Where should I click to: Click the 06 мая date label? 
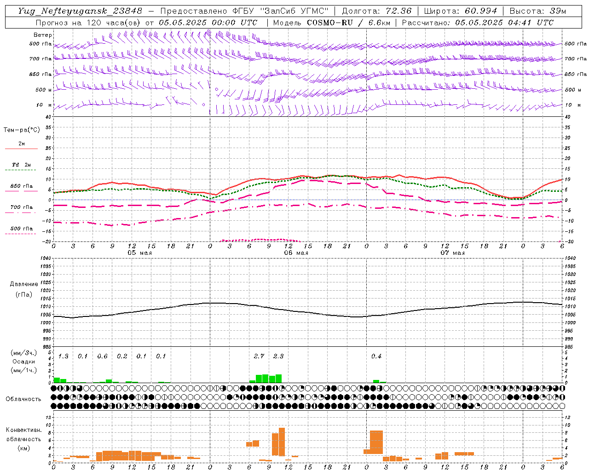coord(296,253)
